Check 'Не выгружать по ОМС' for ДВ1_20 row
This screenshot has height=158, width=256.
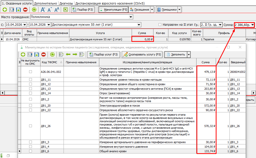(x=30, y=106)
